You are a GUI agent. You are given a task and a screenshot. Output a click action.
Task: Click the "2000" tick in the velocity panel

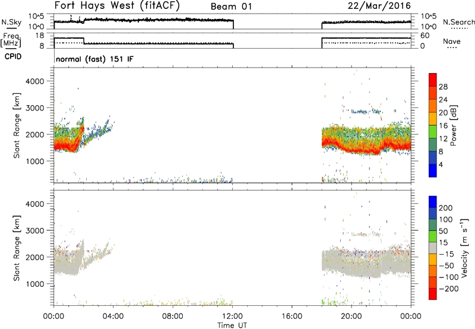click(34, 257)
